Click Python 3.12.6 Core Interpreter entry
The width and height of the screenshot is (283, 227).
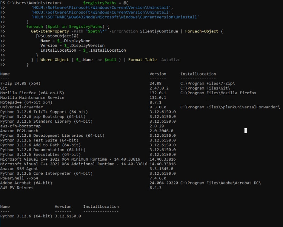[46, 173]
